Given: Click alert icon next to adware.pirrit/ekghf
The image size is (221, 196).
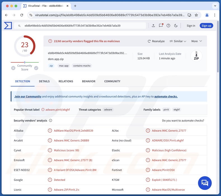Looking at the screenshot, I should (x=43, y=109).
